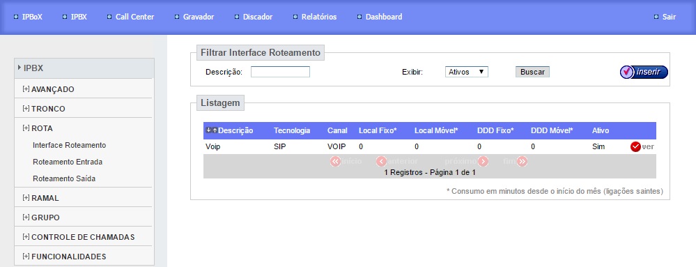The width and height of the screenshot is (696, 267).
Task: Click the Ativo column header
Action: (x=601, y=130)
